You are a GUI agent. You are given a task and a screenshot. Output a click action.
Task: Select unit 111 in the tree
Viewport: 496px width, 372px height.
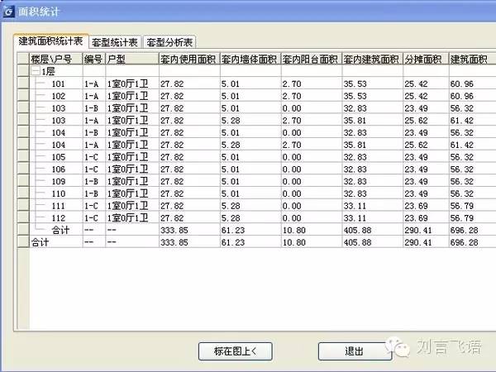click(58, 206)
